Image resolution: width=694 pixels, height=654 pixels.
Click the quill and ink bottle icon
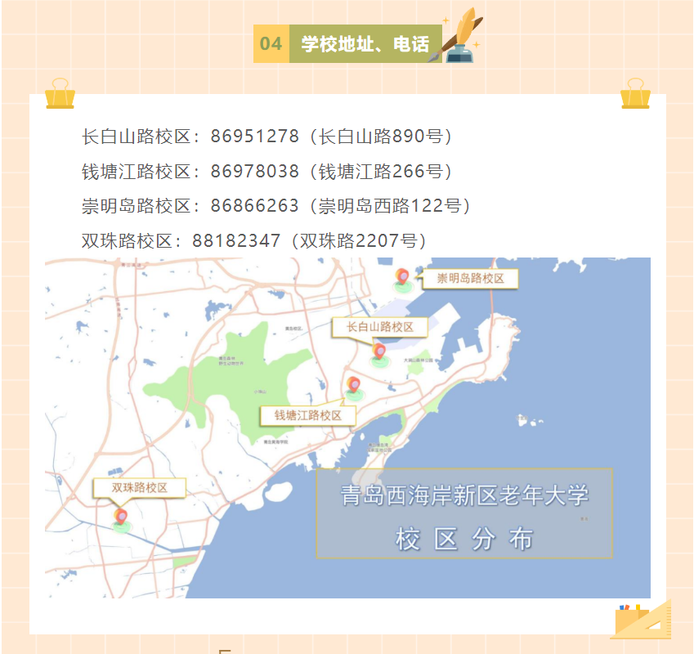tap(456, 36)
